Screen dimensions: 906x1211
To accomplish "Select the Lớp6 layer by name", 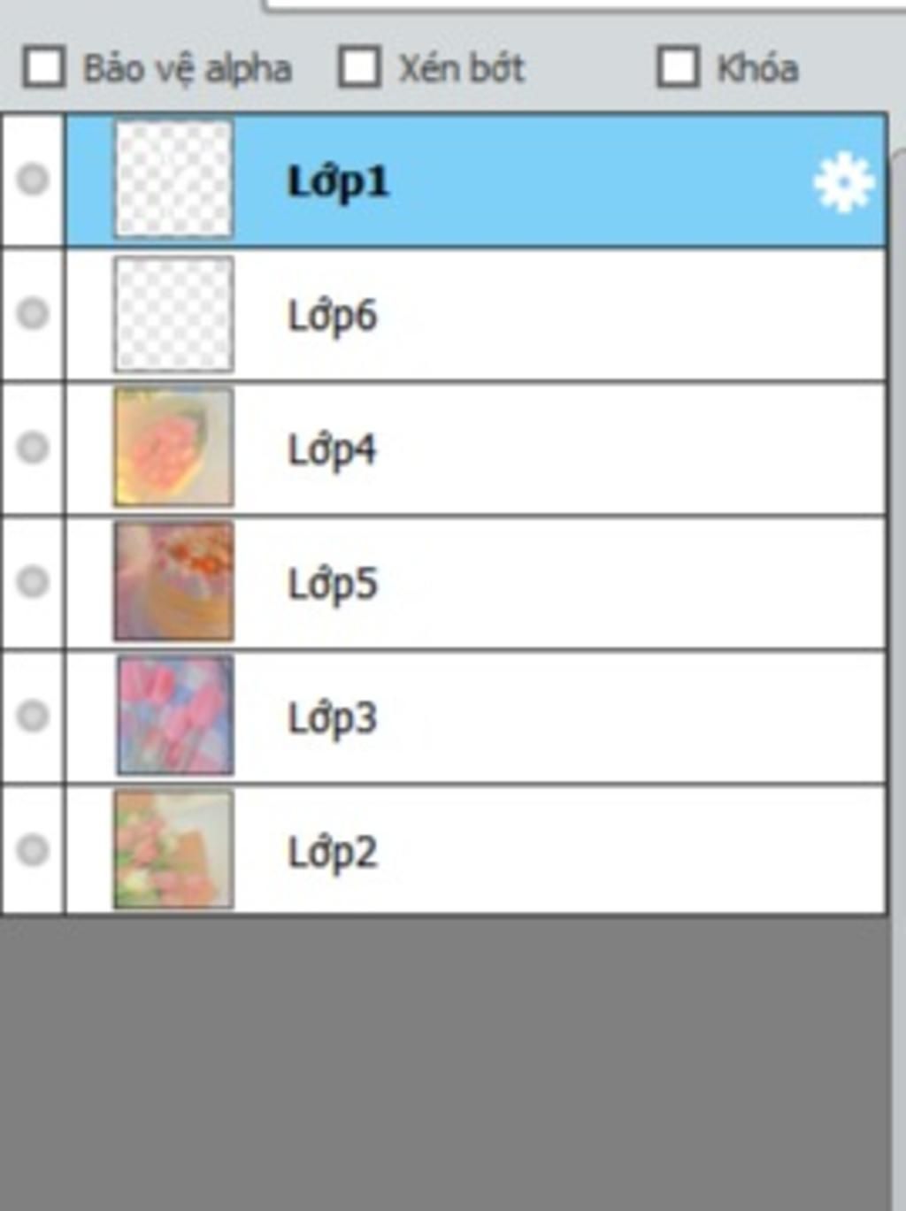I will (x=333, y=316).
